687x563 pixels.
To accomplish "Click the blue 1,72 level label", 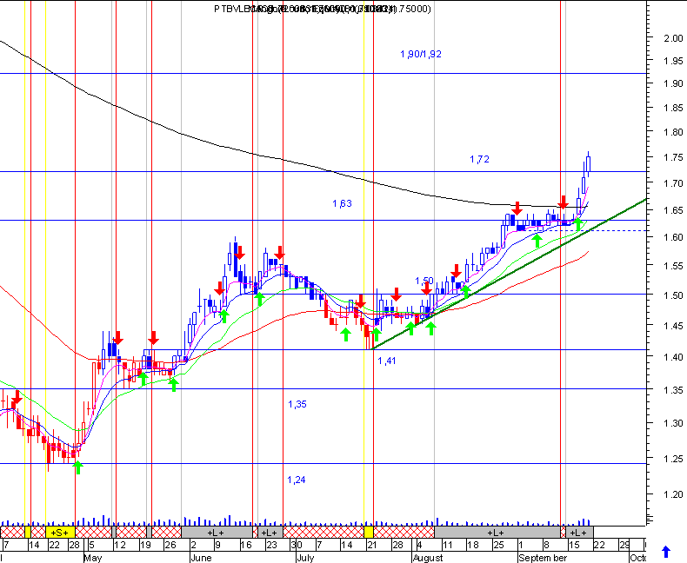I will 479,159.
